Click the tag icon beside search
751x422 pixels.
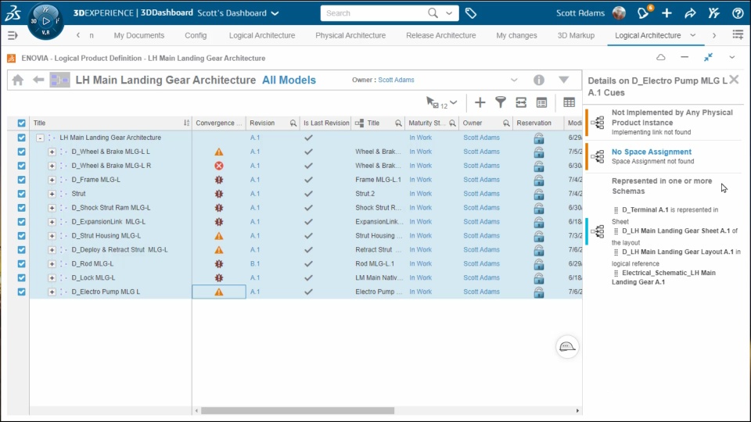tap(471, 13)
